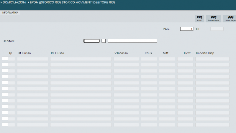Focus the PAG. page number field
This screenshot has height=133, width=236.
(187, 29)
